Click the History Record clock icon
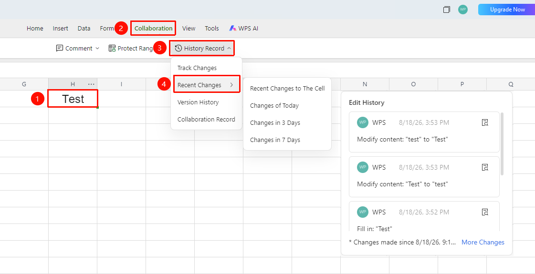The image size is (535, 274). click(178, 48)
